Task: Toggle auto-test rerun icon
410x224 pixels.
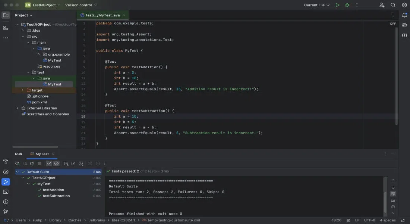Action: coord(32,164)
